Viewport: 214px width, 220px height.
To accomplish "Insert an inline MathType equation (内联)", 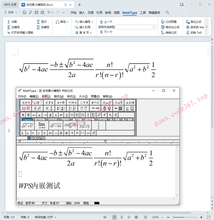I will [12, 22].
